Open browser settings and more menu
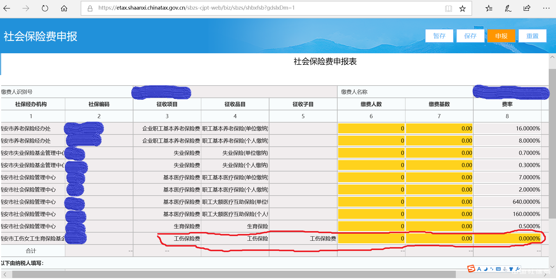 (546, 8)
